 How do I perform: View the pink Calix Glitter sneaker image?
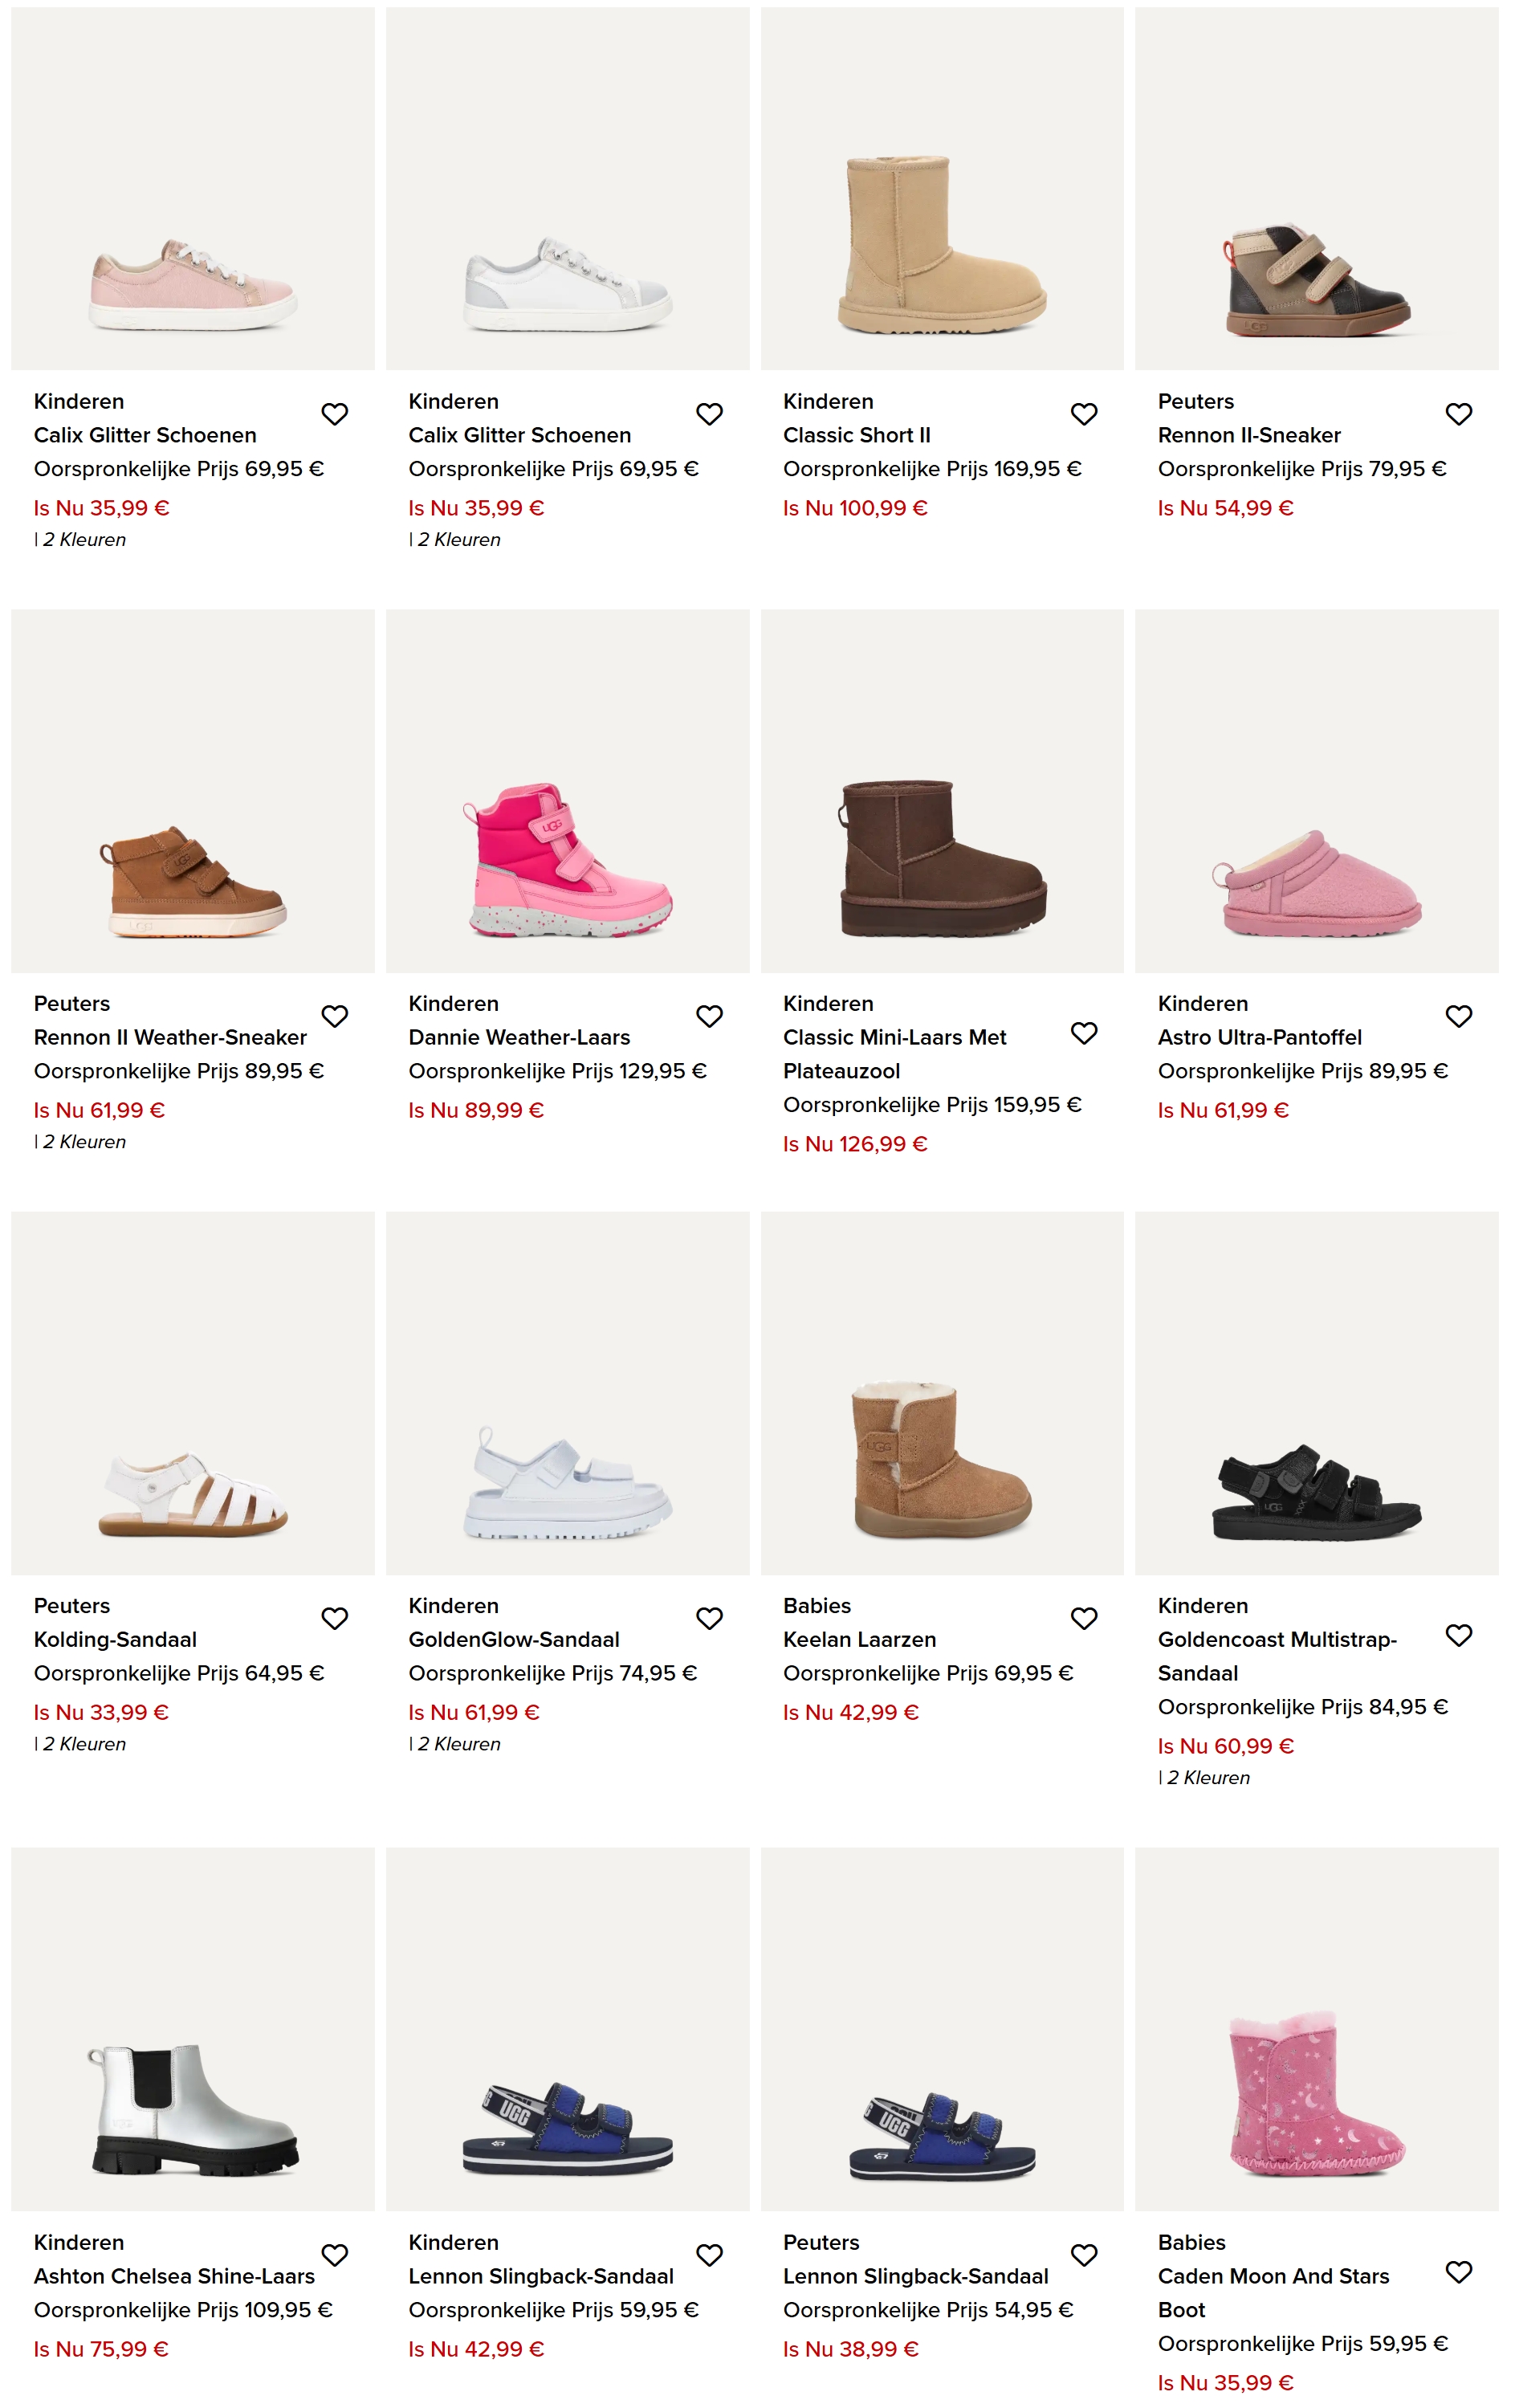[x=192, y=285]
